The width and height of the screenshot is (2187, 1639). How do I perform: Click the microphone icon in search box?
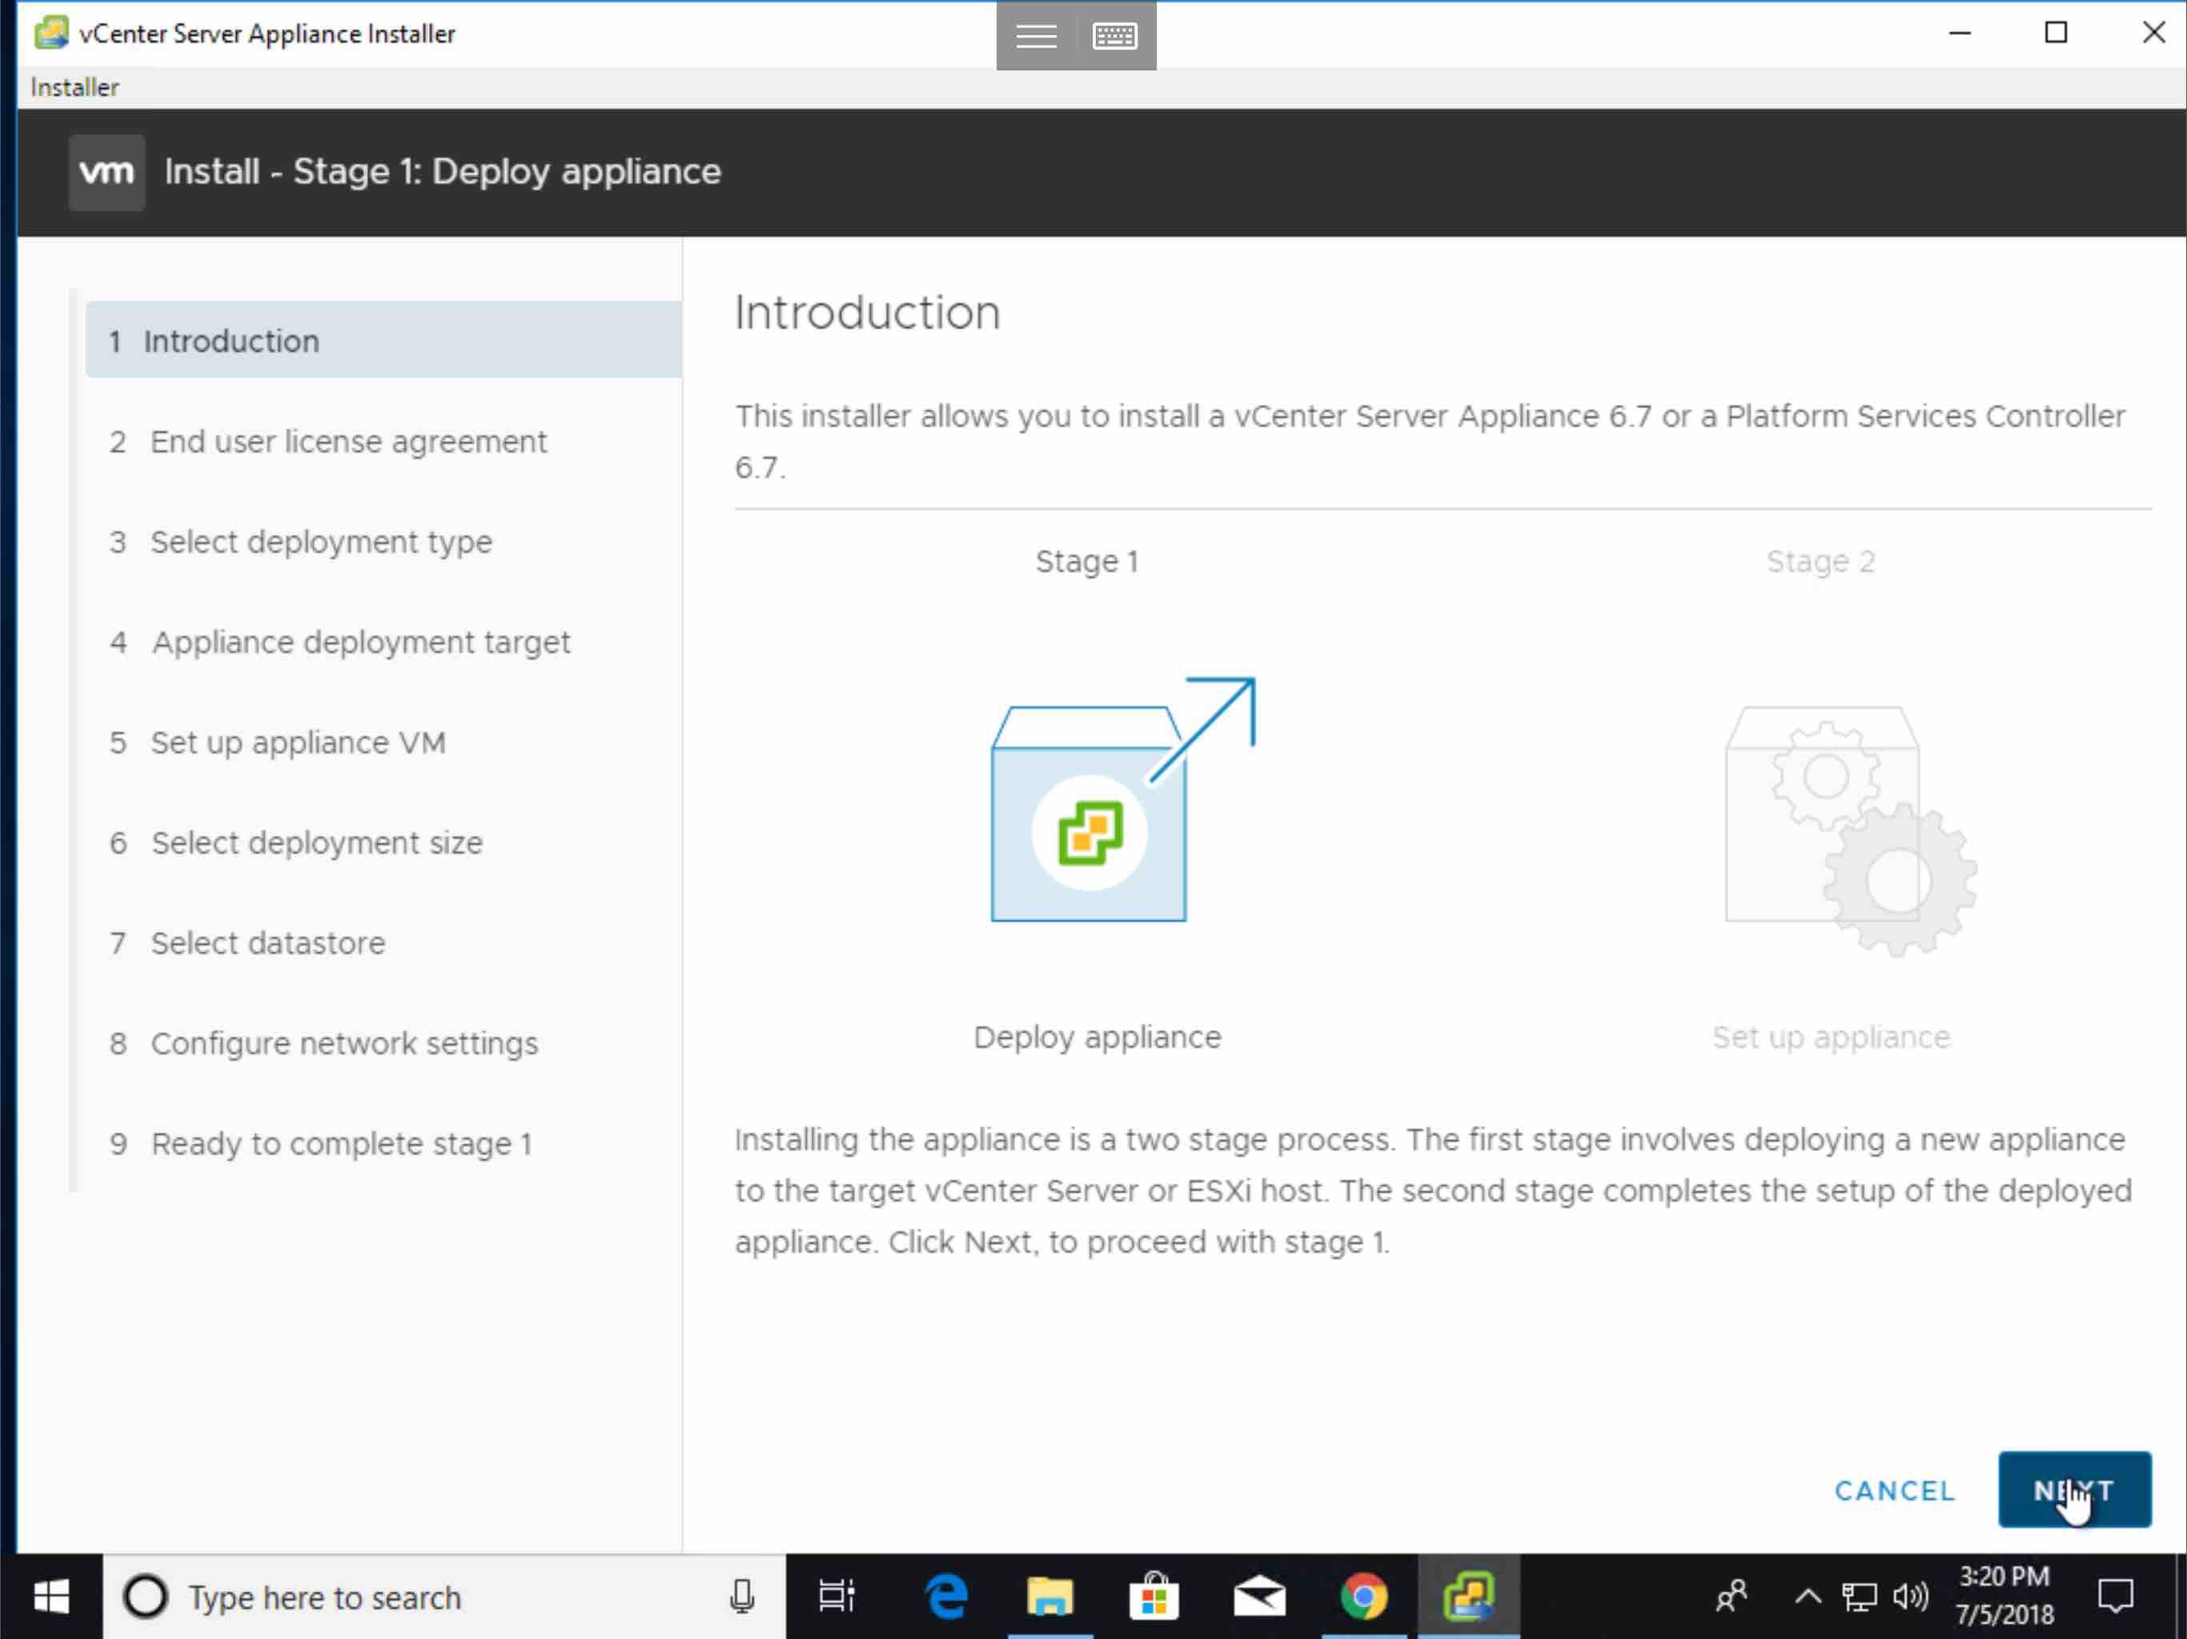[x=741, y=1596]
